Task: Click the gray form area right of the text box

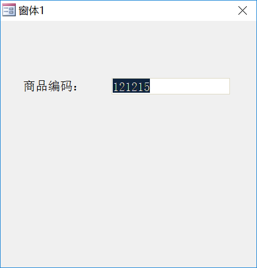Action: (x=243, y=86)
